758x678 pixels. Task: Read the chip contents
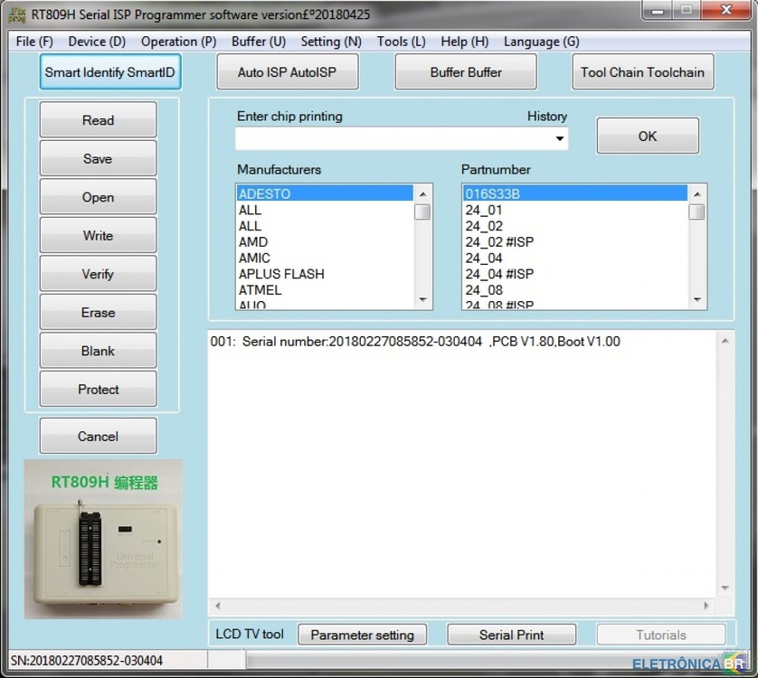98,119
